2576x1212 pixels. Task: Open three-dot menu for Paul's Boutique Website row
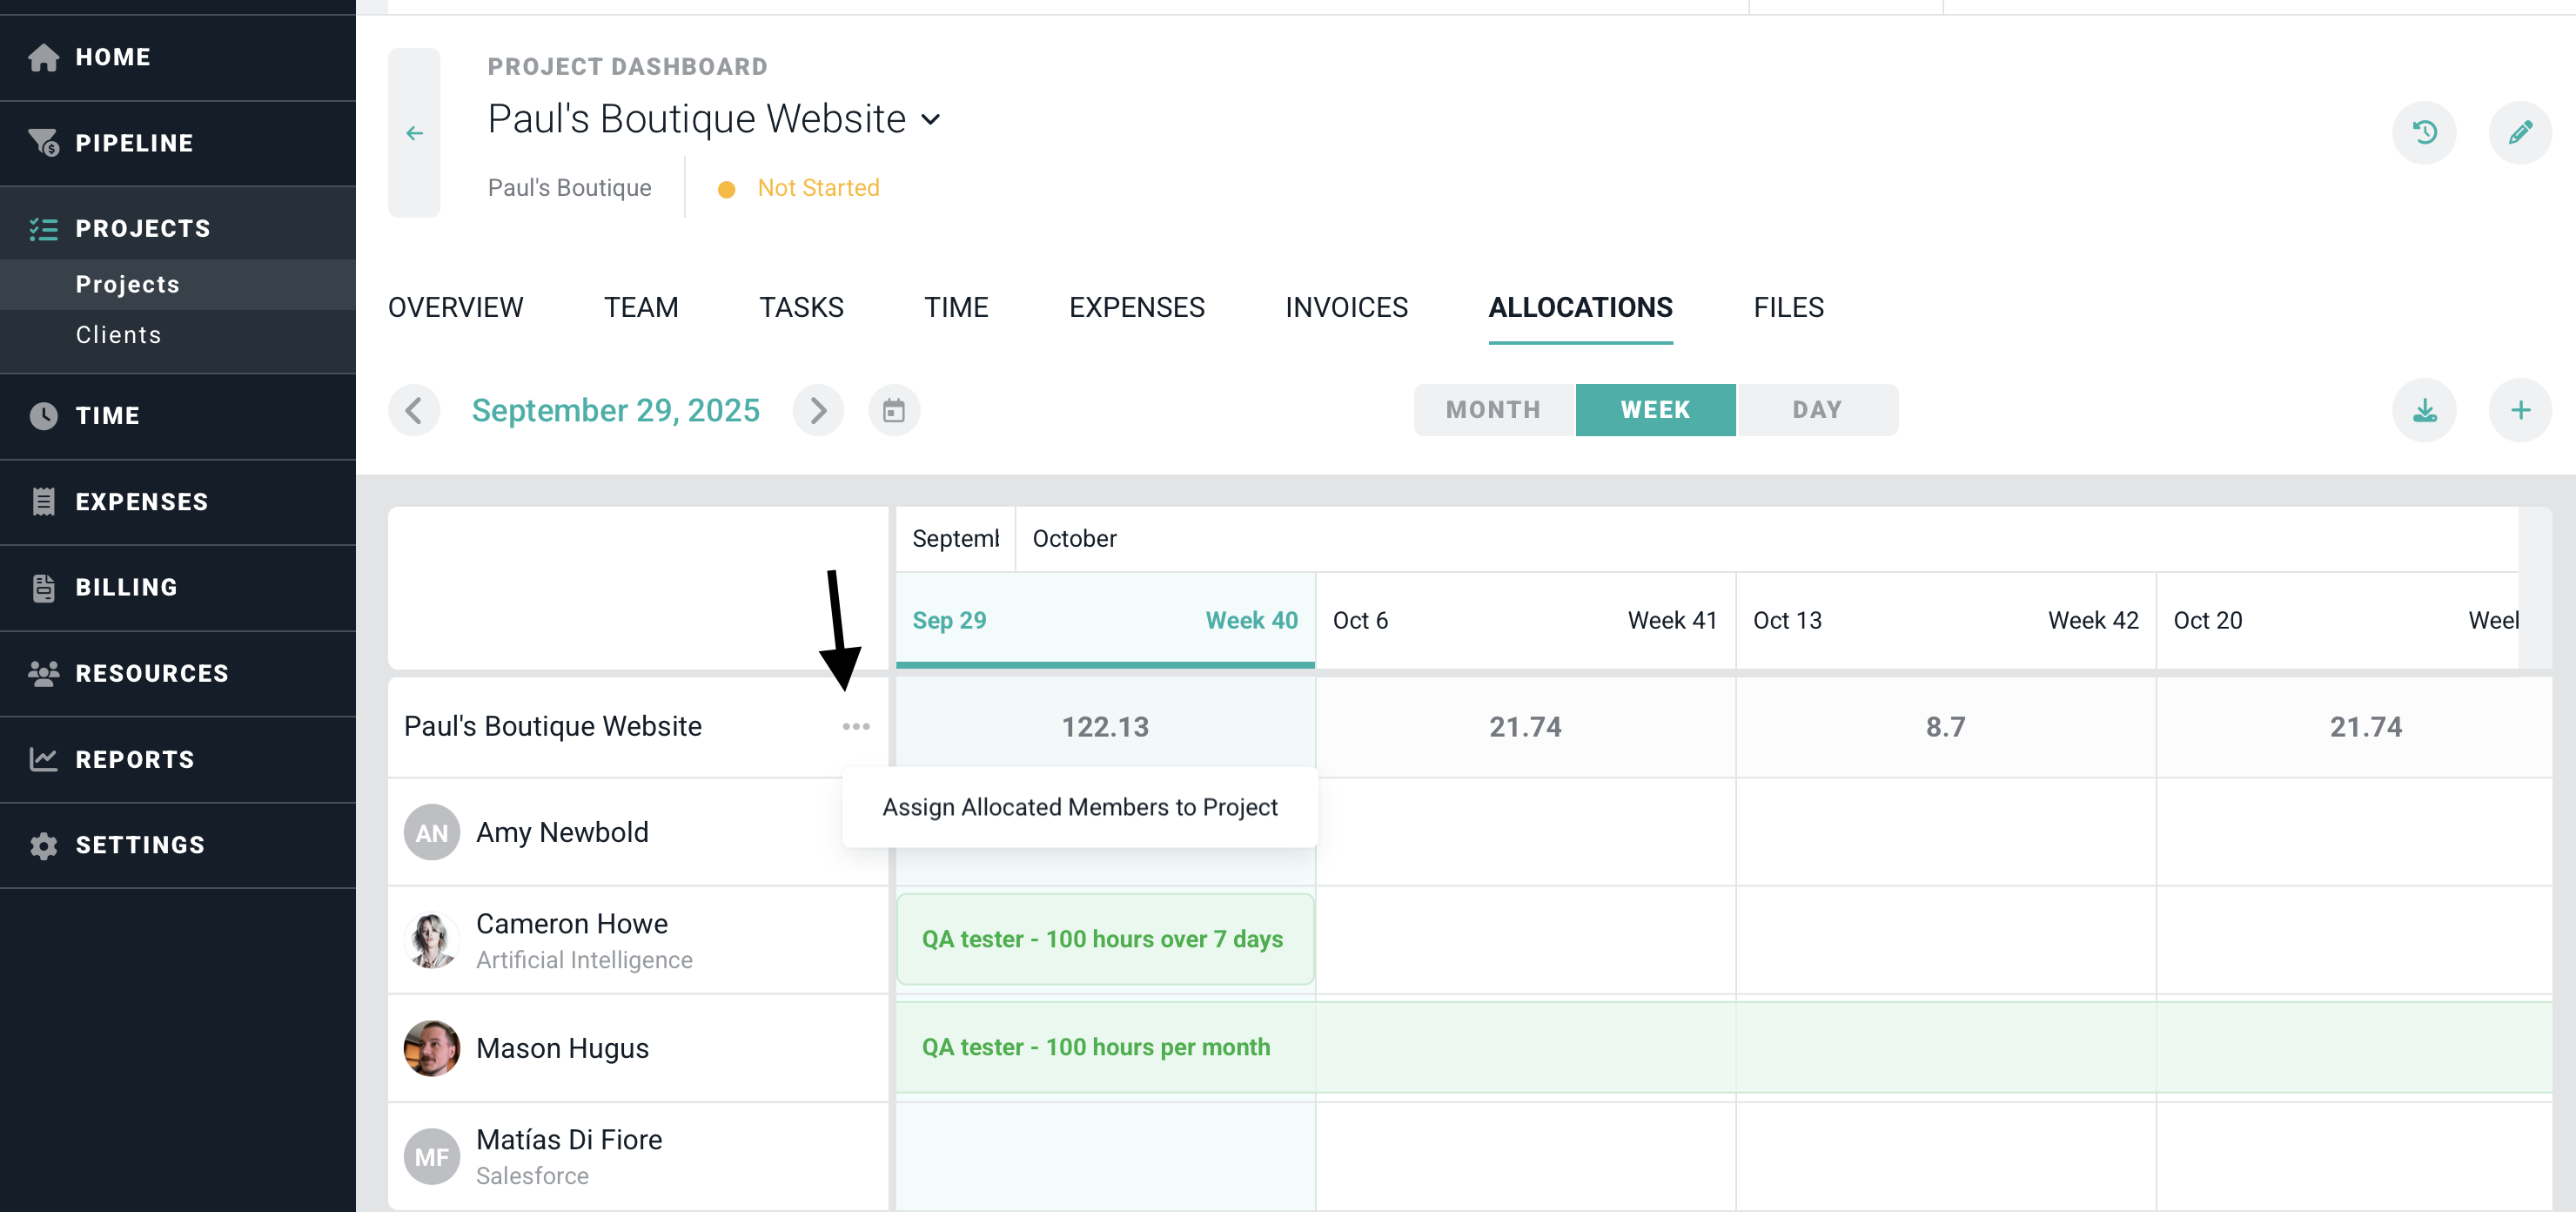856,727
